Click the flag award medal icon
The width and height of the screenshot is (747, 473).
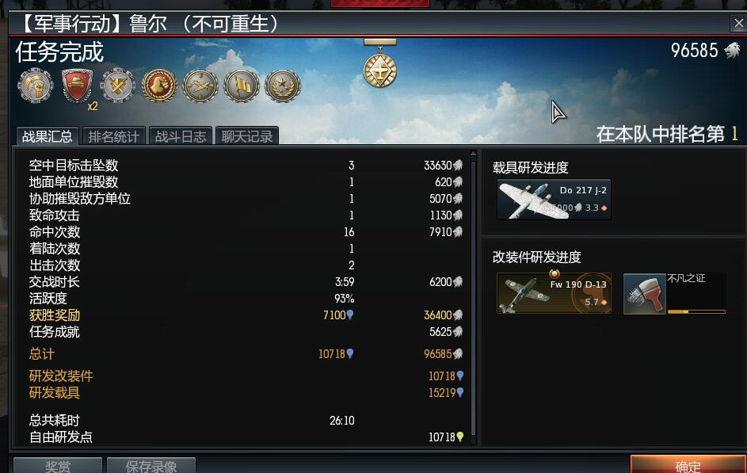[x=242, y=86]
